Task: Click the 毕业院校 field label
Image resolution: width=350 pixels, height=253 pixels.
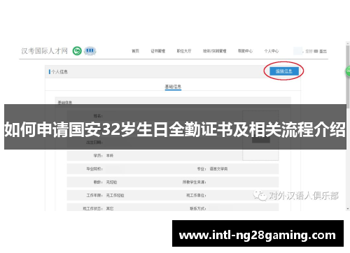Action: [94, 169]
